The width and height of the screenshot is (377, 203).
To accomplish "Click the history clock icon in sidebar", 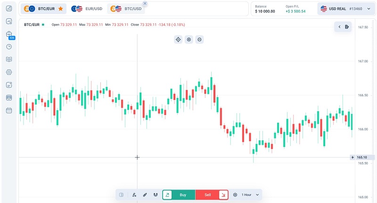I will point(9,47).
